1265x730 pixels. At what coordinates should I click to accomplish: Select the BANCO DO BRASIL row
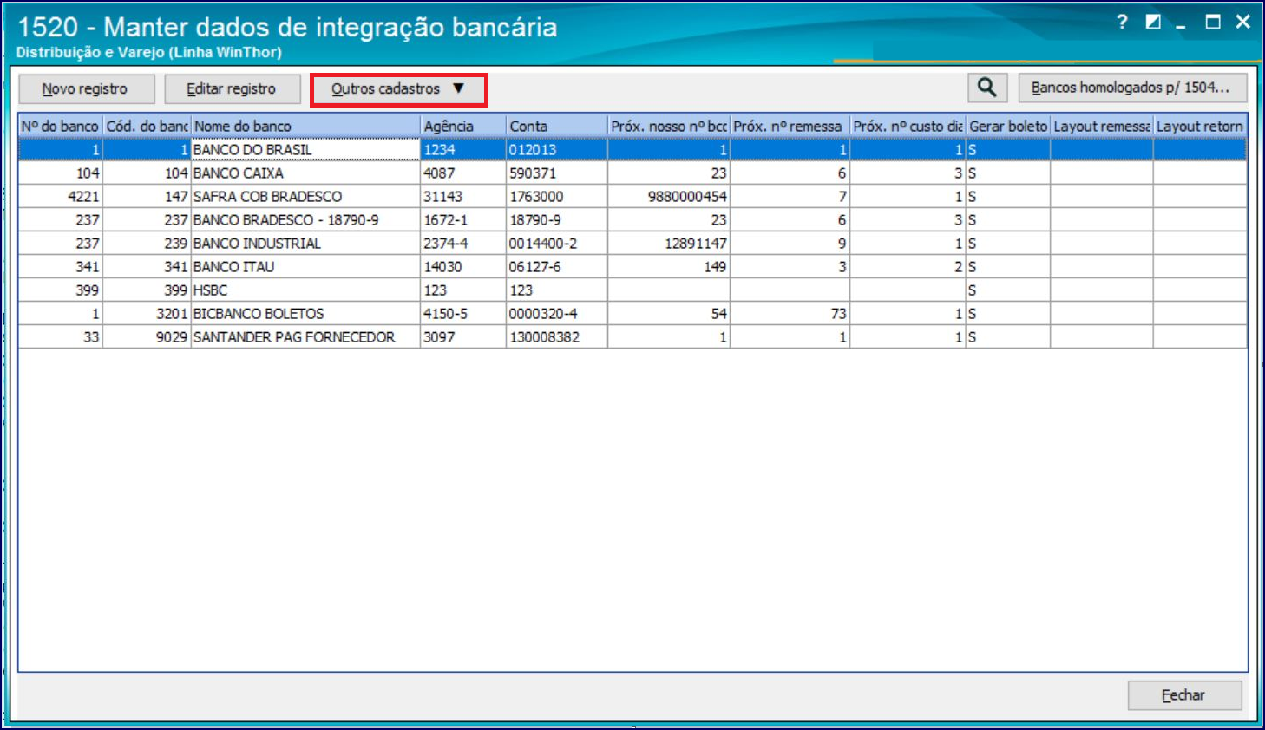(632, 150)
